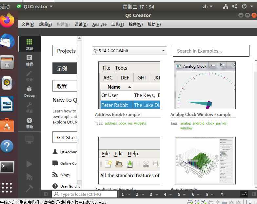Show applications grid in dock
The height and width of the screenshot is (204, 257).
point(7,188)
